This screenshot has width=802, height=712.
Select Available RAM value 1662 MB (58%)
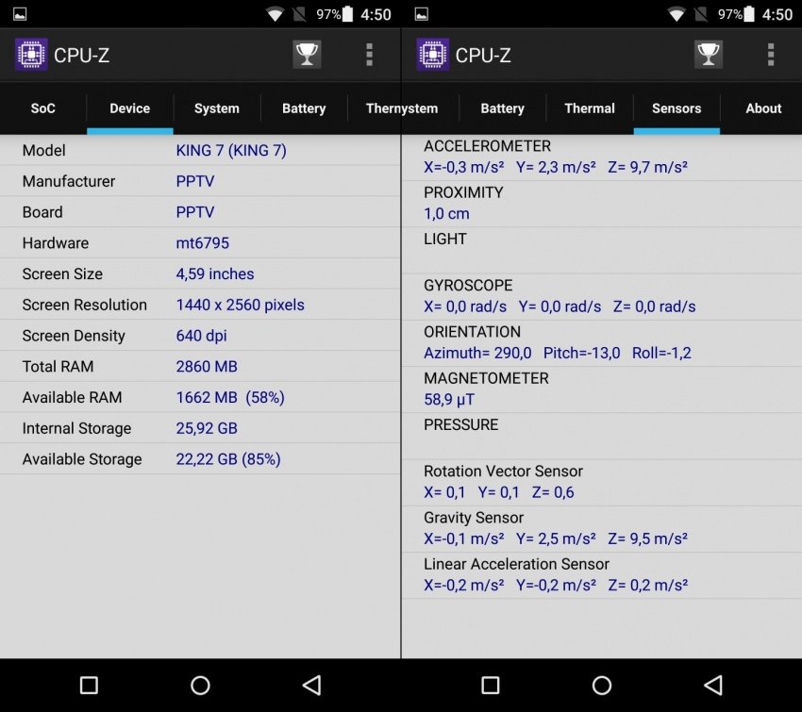230,397
